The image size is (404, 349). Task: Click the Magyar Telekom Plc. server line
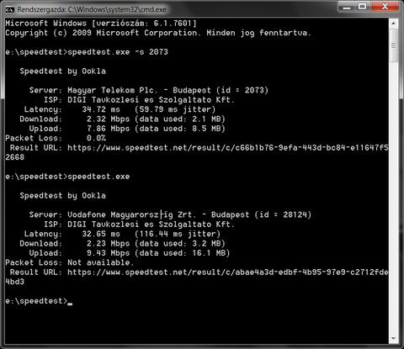[149, 91]
